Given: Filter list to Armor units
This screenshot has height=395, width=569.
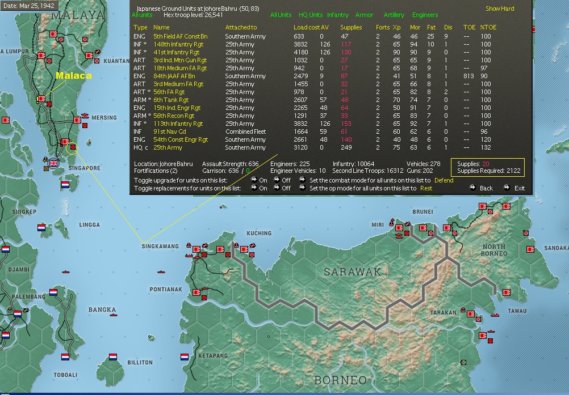Looking at the screenshot, I should 364,15.
